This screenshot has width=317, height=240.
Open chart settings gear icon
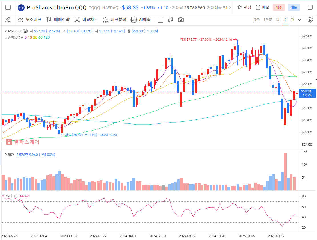310,20
